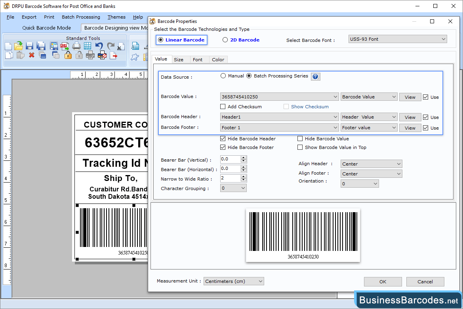Click the Undo arrow icon
This screenshot has width=463, height=309.
point(99,46)
